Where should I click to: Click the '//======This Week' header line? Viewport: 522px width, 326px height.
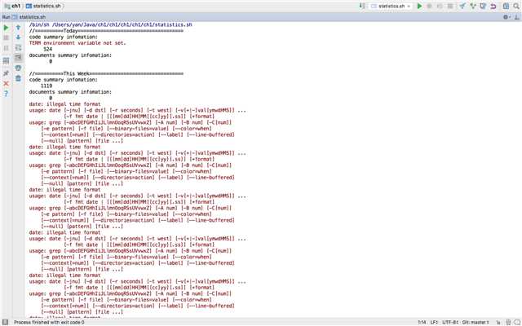click(x=106, y=73)
